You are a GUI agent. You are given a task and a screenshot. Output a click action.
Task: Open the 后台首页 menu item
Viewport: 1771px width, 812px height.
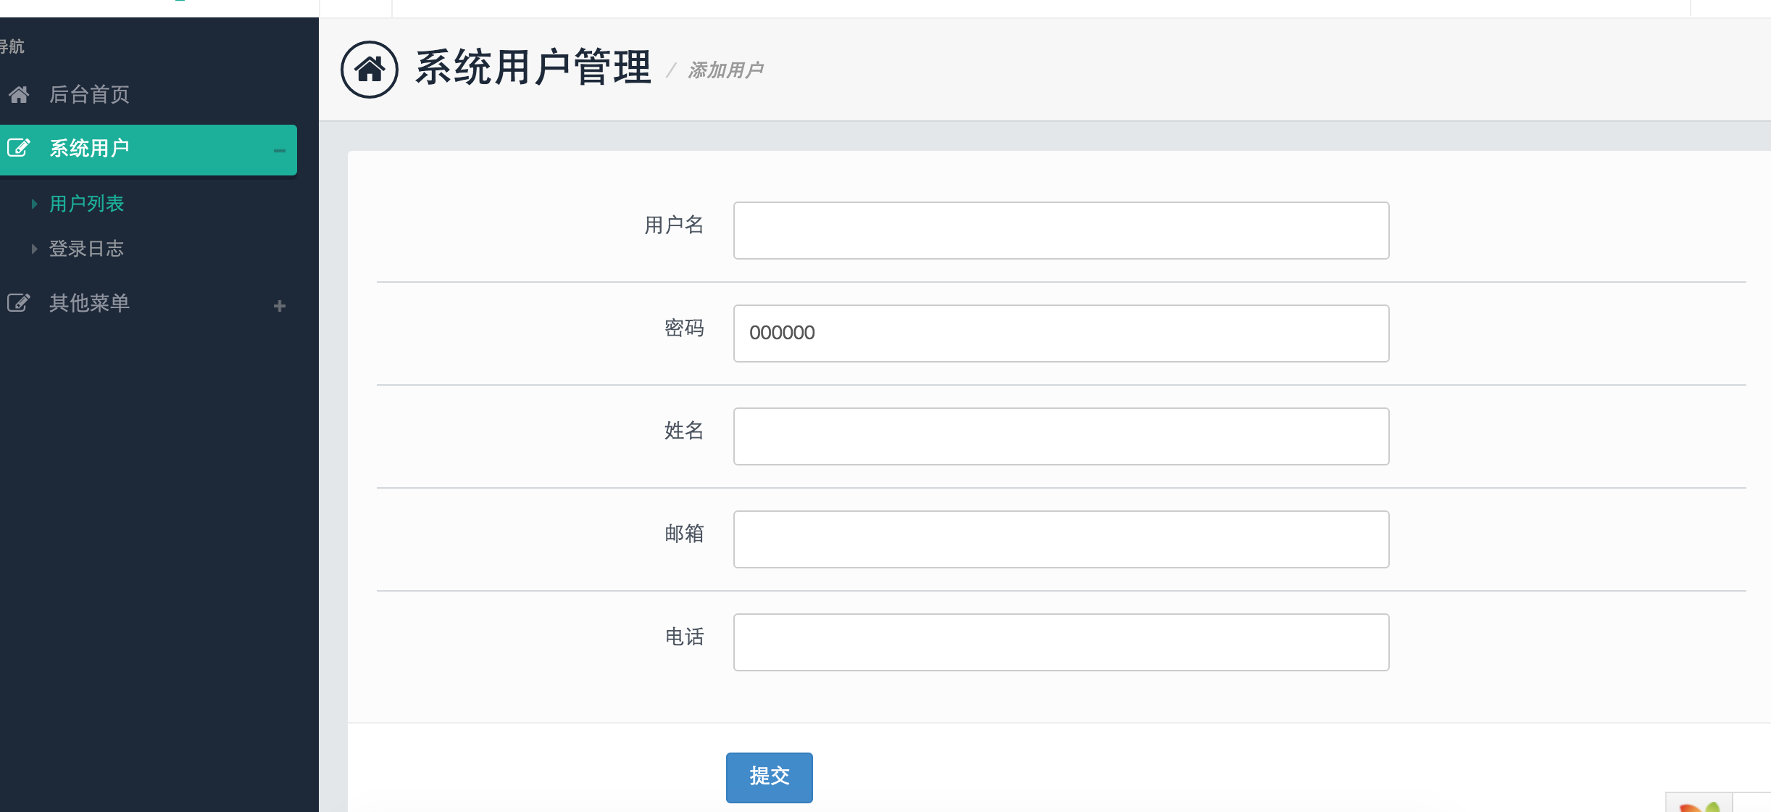(x=89, y=94)
